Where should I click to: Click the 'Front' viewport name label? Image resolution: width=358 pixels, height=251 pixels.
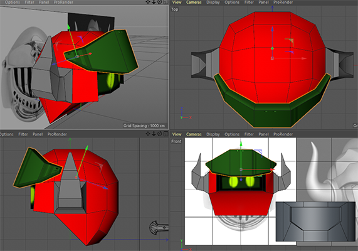176,141
